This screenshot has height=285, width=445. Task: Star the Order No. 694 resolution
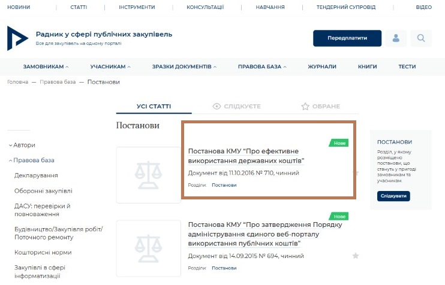[355, 256]
